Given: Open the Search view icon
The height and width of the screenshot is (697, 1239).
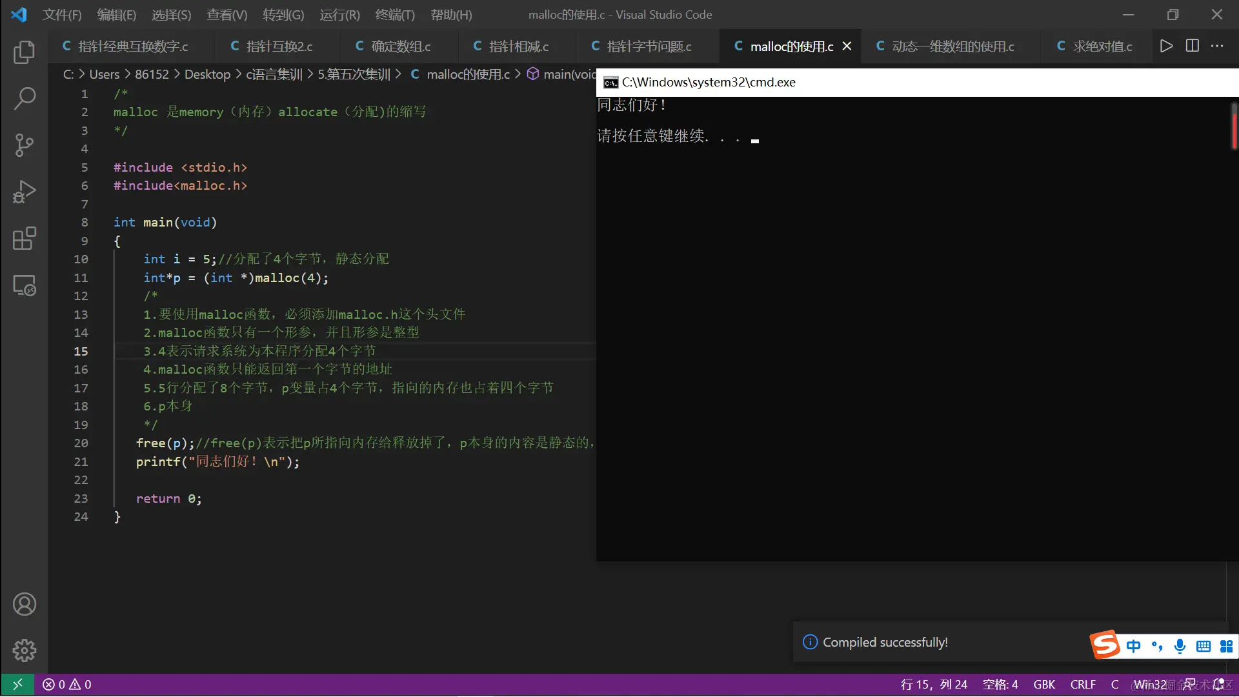Looking at the screenshot, I should 24,99.
